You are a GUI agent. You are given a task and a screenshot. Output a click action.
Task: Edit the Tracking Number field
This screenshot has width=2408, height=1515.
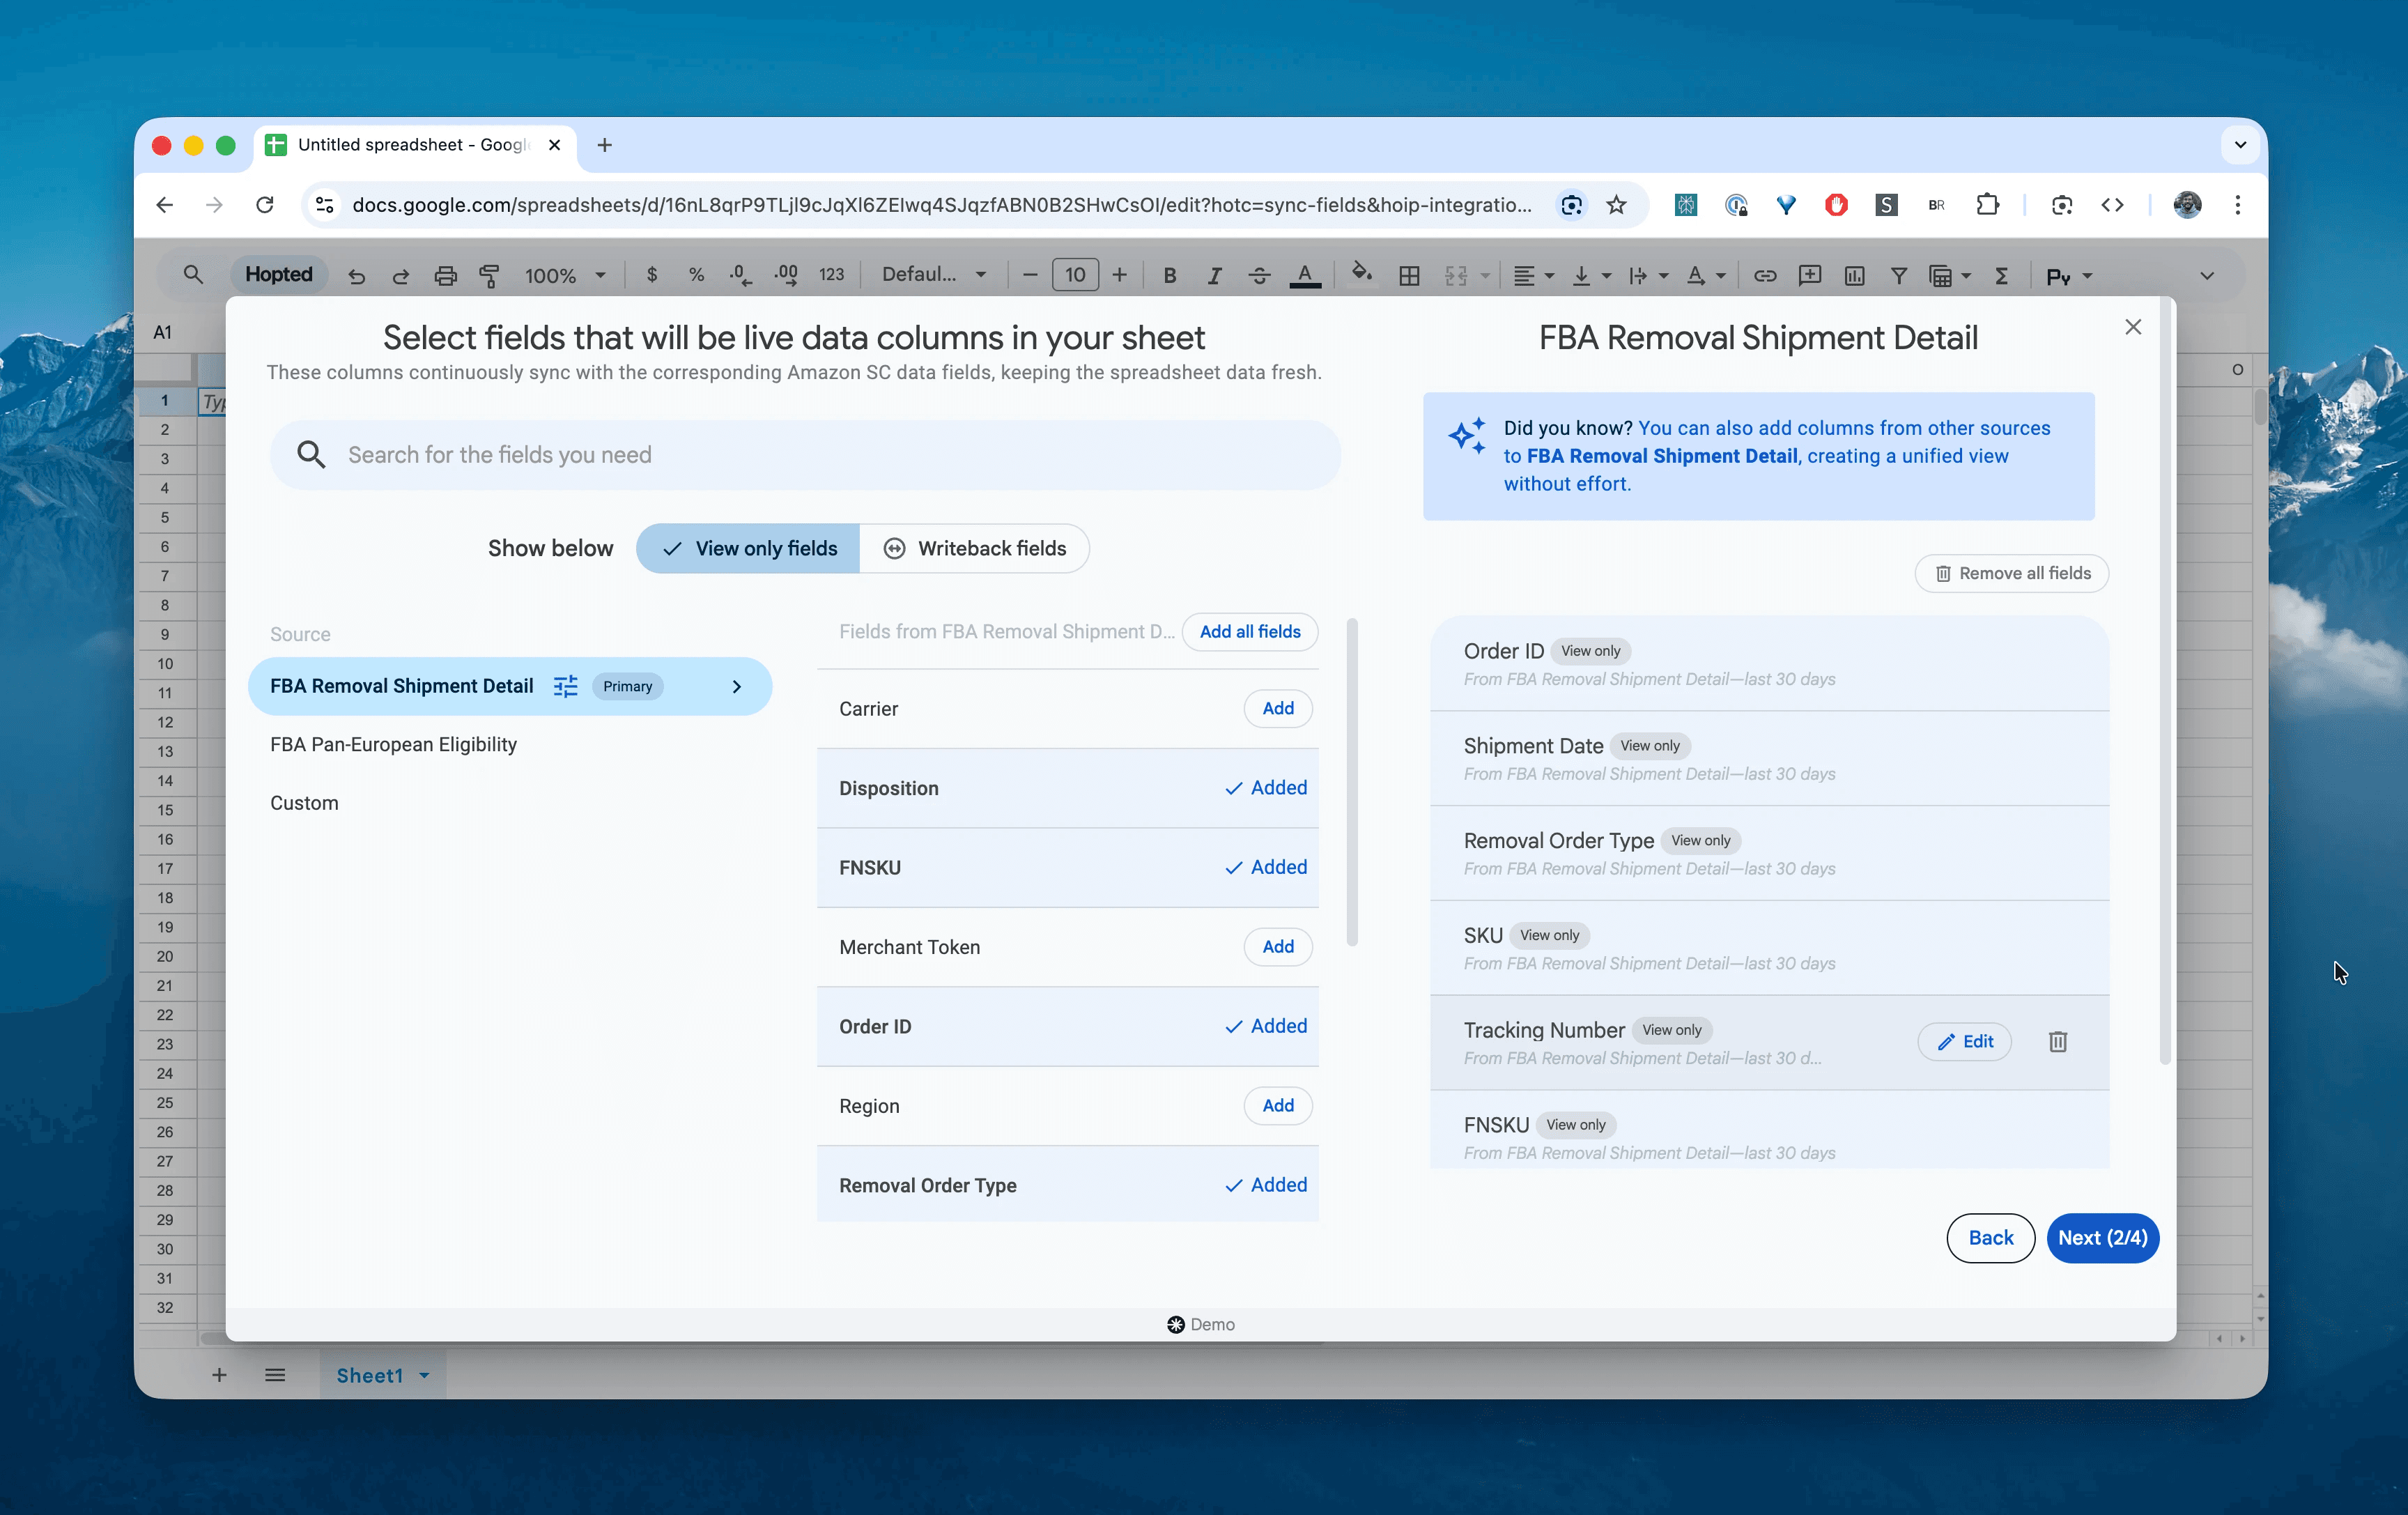point(1965,1042)
